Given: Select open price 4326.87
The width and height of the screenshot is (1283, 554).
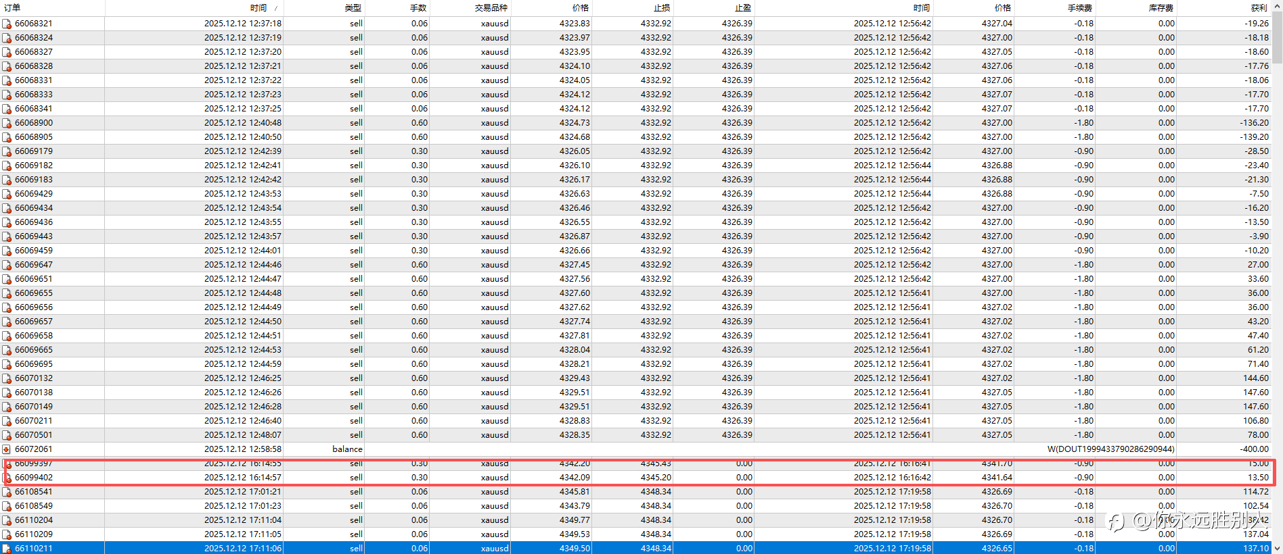Looking at the screenshot, I should (575, 236).
